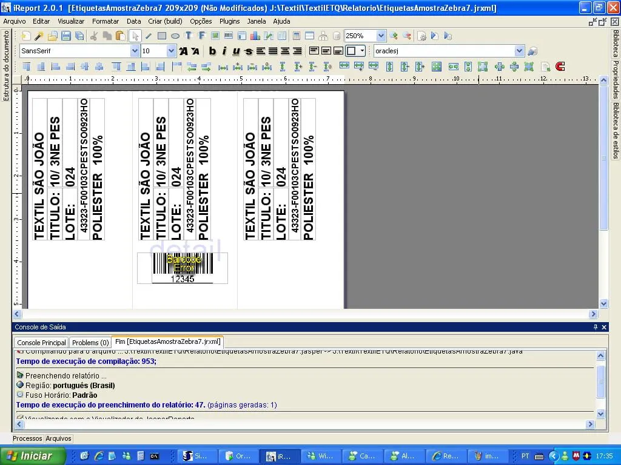Click the console vertical scrollbar down arrow
This screenshot has width=621, height=465.
point(600,414)
